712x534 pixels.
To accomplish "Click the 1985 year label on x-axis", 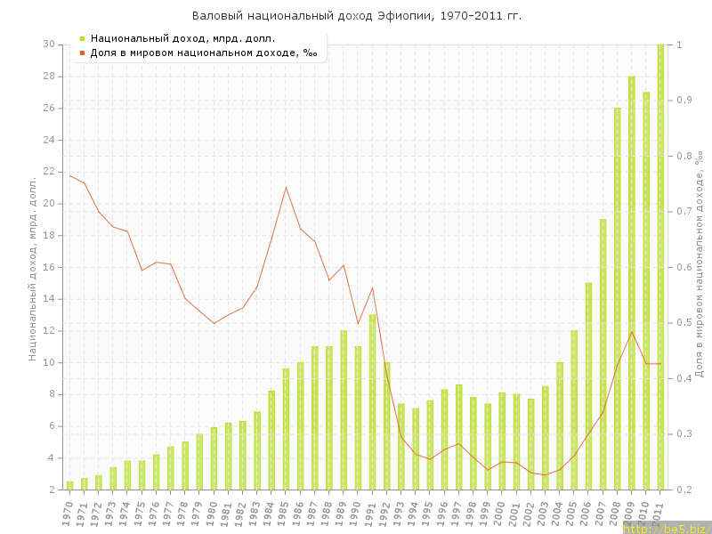I will pos(285,510).
